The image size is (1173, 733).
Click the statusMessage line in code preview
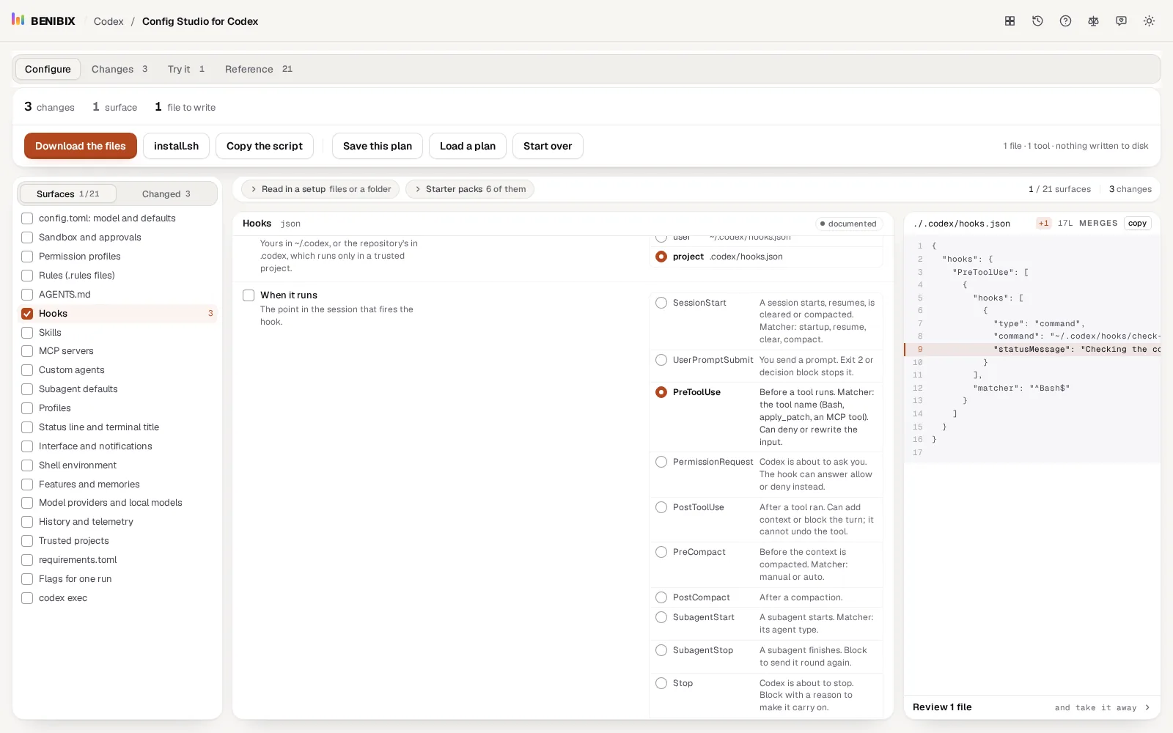click(1032, 350)
